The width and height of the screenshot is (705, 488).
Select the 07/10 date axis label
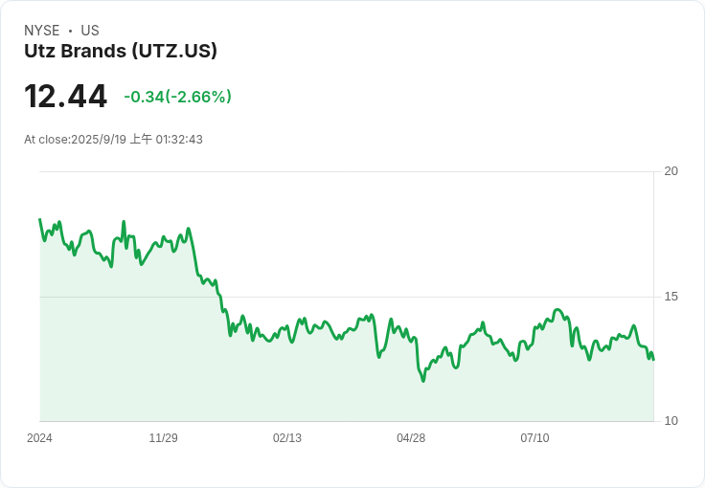[x=534, y=438]
